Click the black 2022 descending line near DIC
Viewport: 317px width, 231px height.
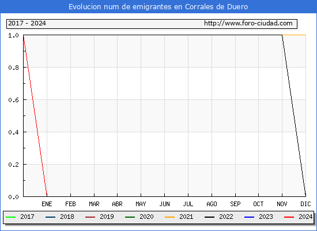294,115
